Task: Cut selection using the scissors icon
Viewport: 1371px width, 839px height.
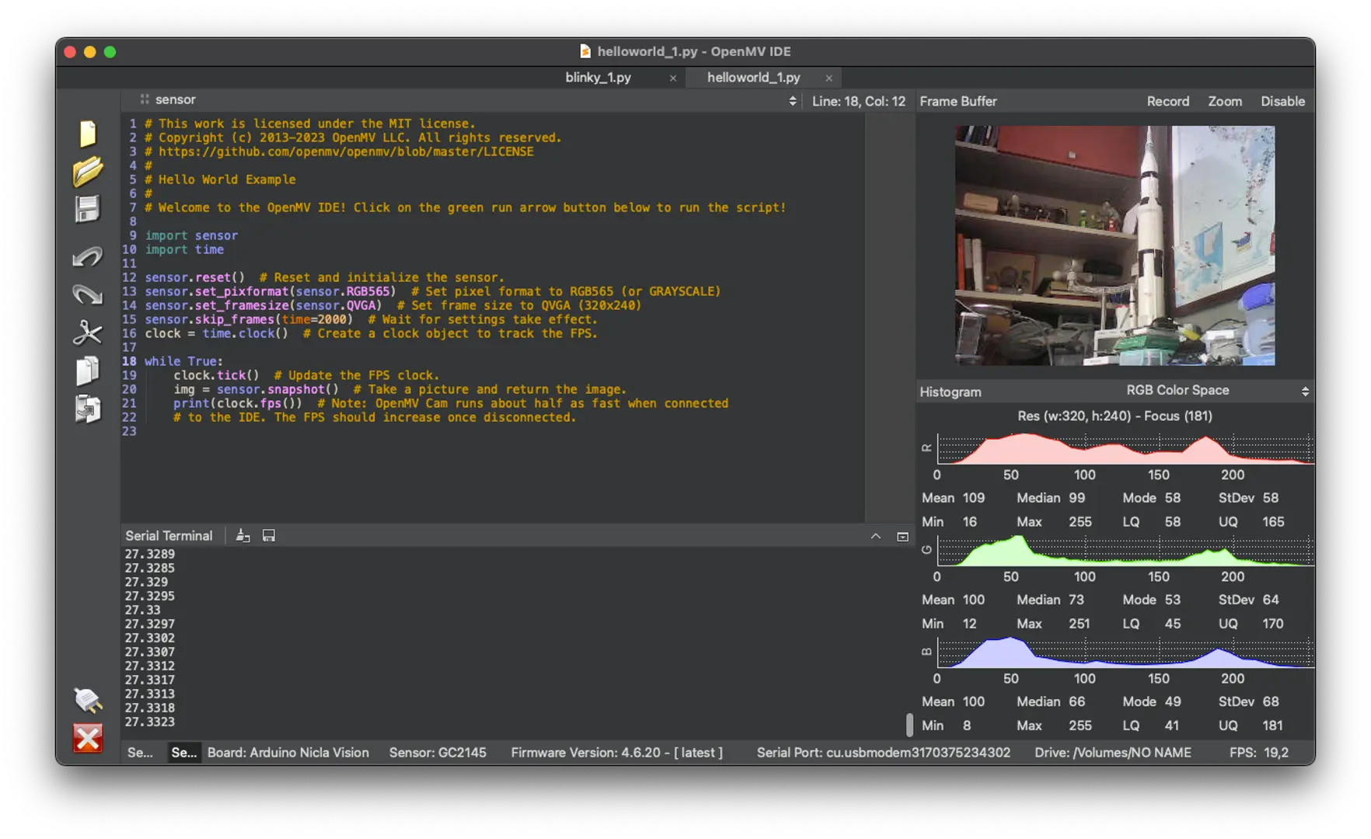Action: pyautogui.click(x=88, y=332)
